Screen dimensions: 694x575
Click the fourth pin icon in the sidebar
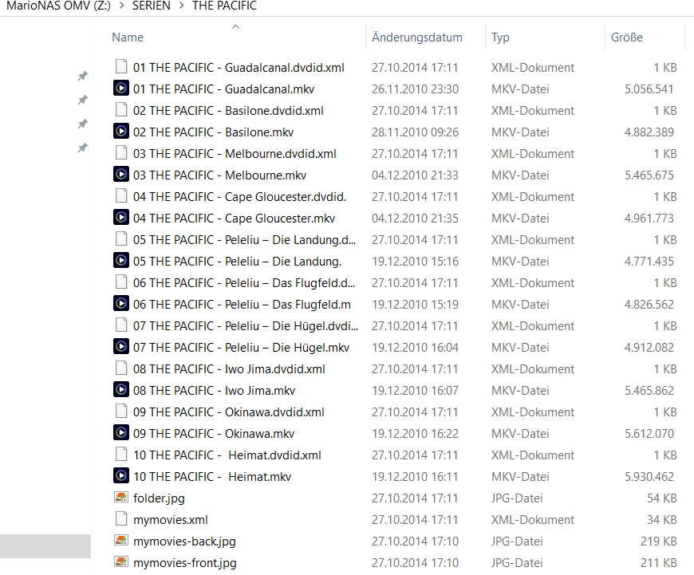point(82,148)
